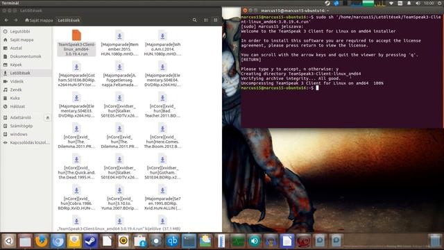Select the [Majomparade]Who.Am.I.2014 file
This screenshot has height=250, width=444.
162,43
